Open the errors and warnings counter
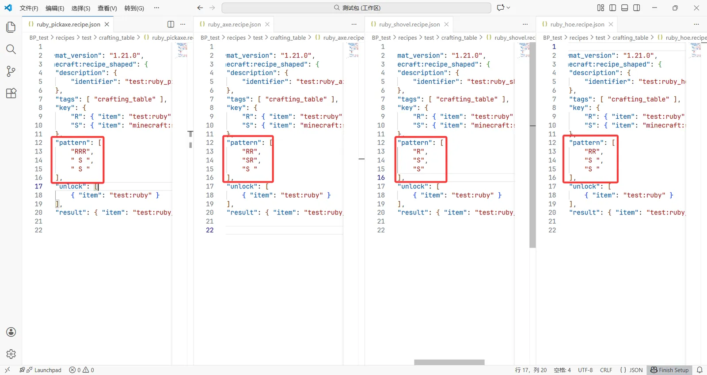This screenshot has width=707, height=375. 82,370
